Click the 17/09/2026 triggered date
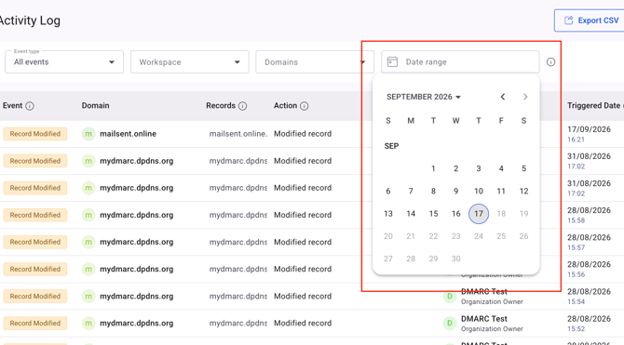The width and height of the screenshot is (624, 345). 589,129
